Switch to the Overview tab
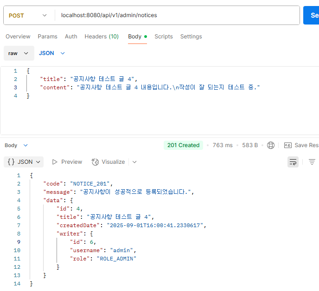Image resolution: width=319 pixels, height=291 pixels. pyautogui.click(x=18, y=37)
